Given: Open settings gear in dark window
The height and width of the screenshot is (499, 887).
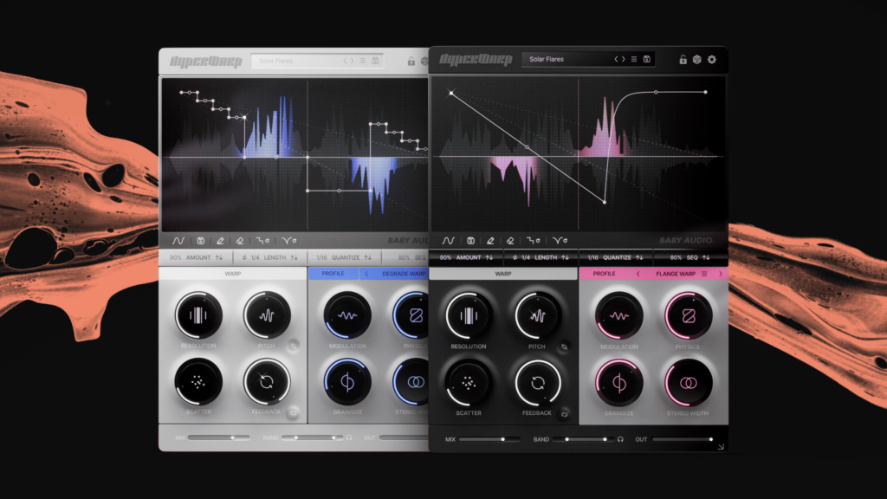Looking at the screenshot, I should 712,59.
